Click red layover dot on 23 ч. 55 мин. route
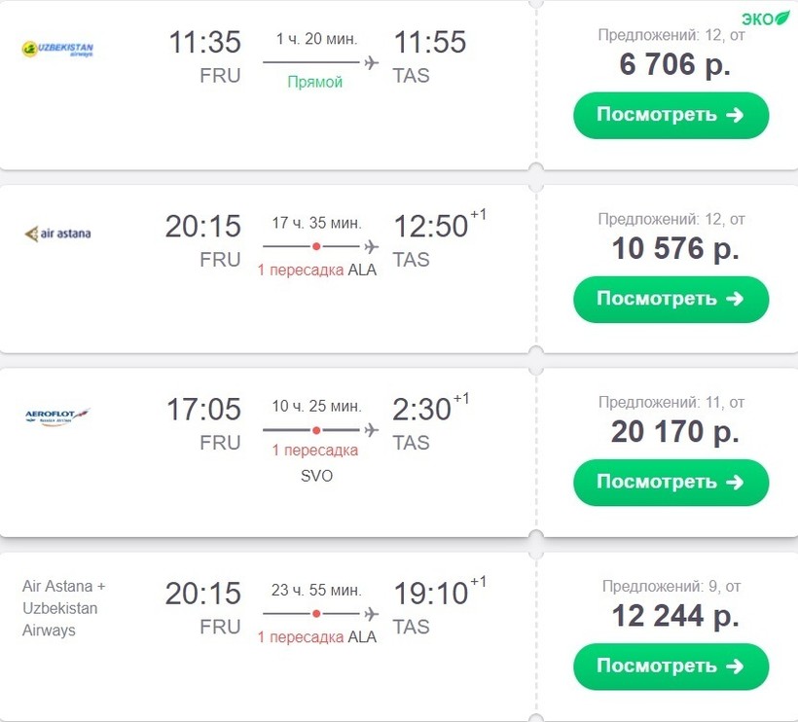798x722 pixels. coord(316,614)
